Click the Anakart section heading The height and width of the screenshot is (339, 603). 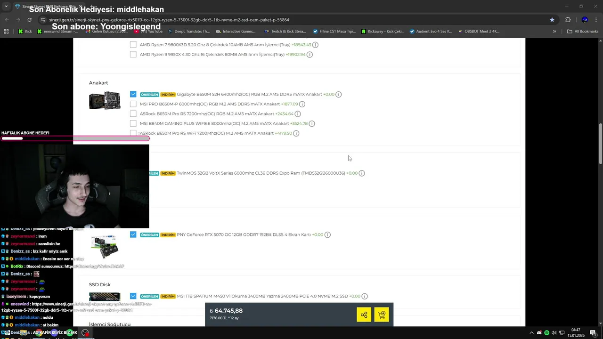click(98, 83)
